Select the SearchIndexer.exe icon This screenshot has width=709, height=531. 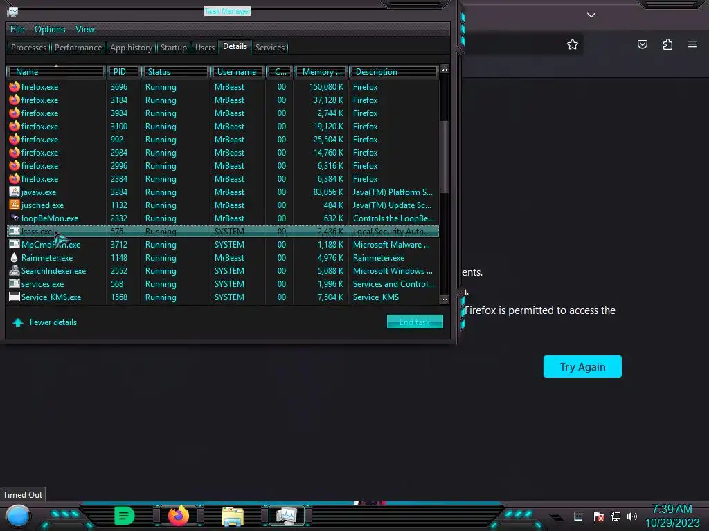tap(15, 270)
